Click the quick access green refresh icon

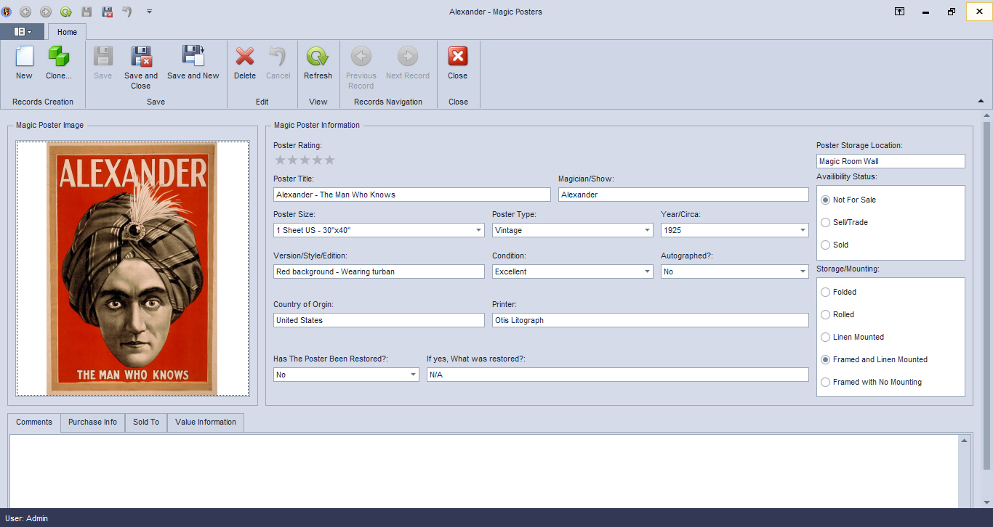pyautogui.click(x=66, y=12)
